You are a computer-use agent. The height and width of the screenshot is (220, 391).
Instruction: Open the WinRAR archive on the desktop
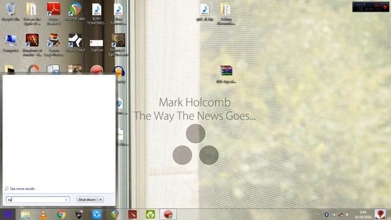[x=226, y=74]
